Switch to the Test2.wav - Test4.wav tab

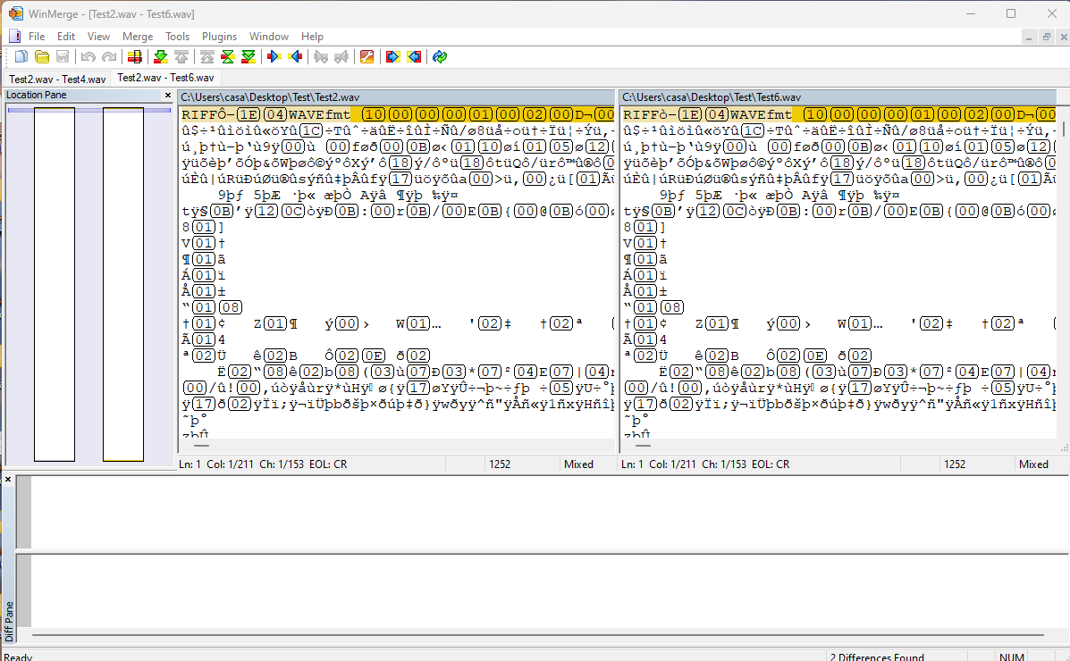pos(57,79)
